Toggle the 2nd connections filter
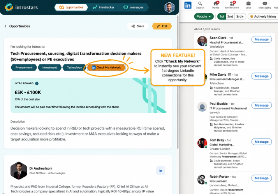 (x=230, y=16)
